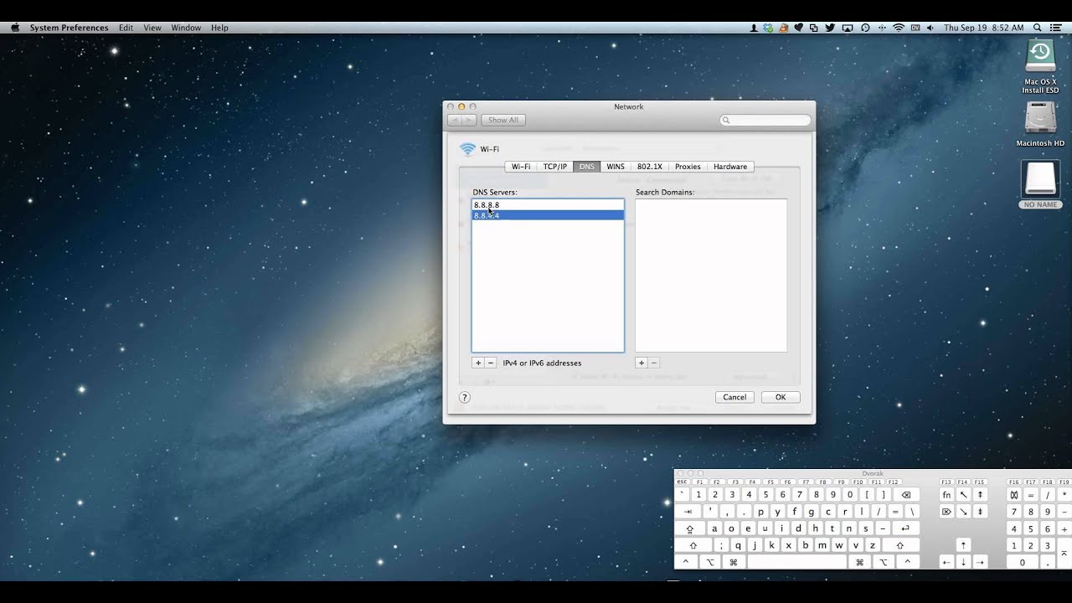Click the volume icon in menu bar

pos(930,28)
